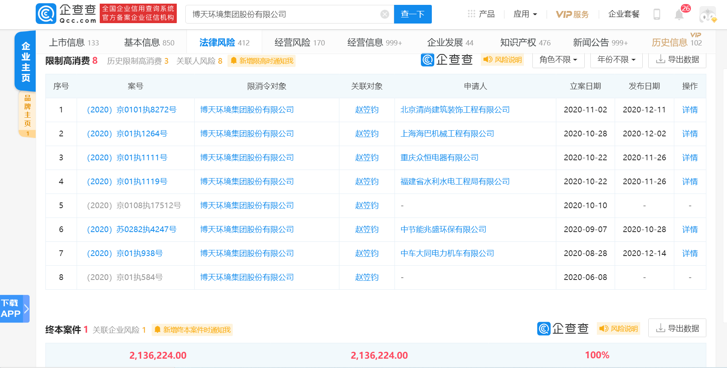
Task: Open 详情 for row 7 dated 2020-12-14
Action: 690,254
